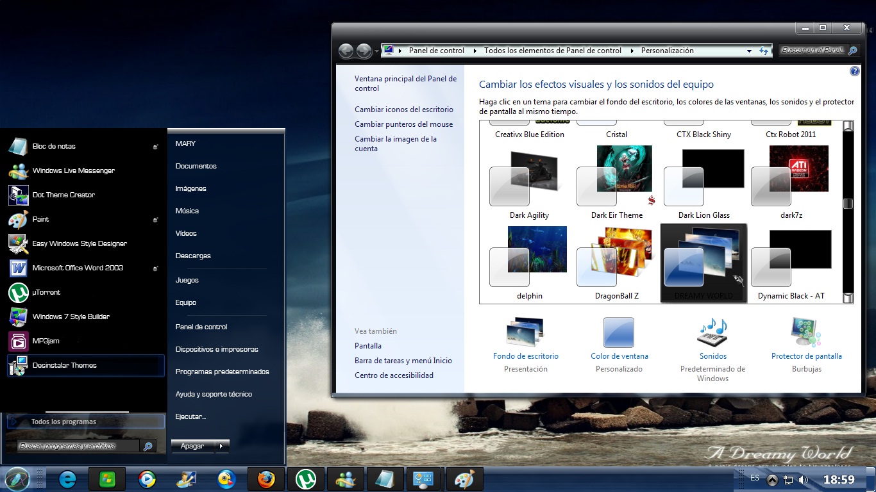Click the Buscar programas y archivos field

tap(77, 446)
